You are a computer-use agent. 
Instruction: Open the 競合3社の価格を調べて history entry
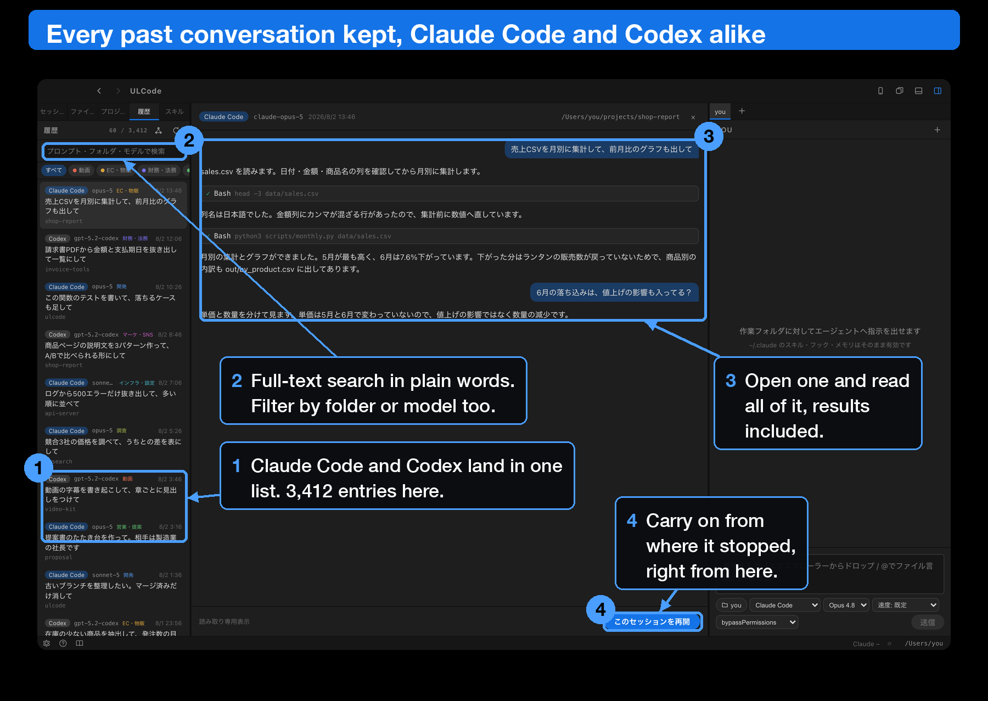click(114, 446)
